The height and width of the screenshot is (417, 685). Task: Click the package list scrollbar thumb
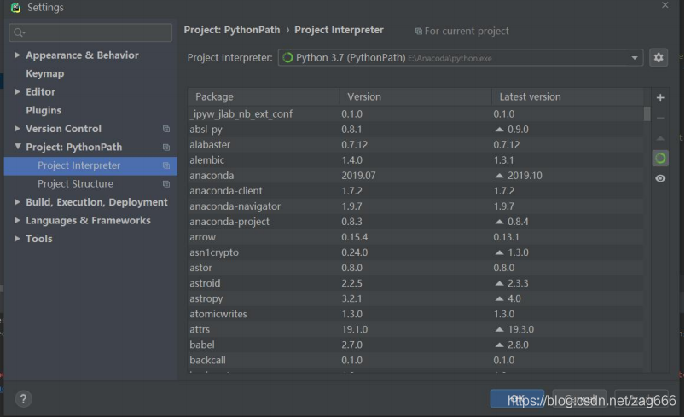(647, 113)
